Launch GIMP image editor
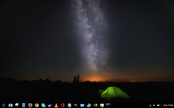This screenshot has width=174, height=108. click(x=76, y=105)
